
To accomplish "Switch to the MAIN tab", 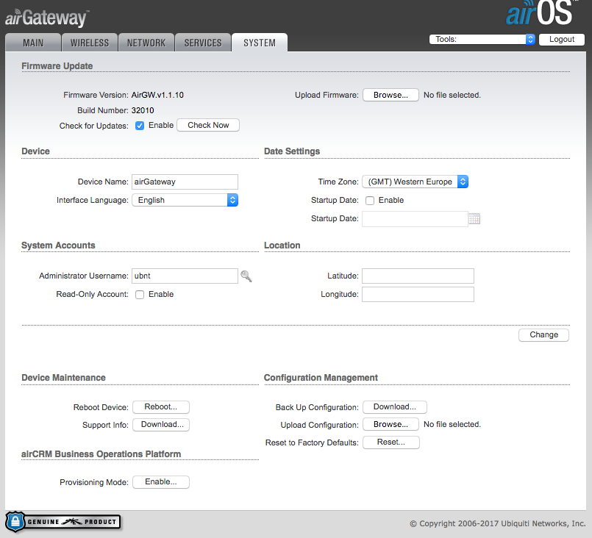I will (x=33, y=43).
